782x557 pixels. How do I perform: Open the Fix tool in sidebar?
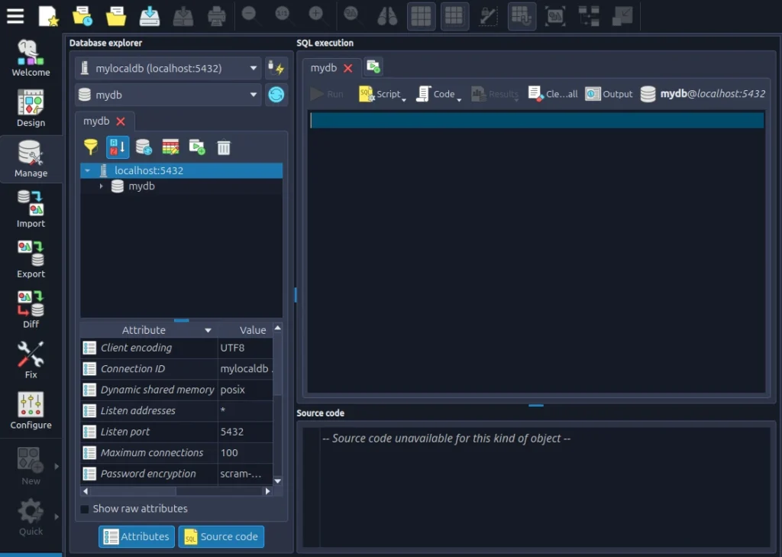click(x=31, y=358)
